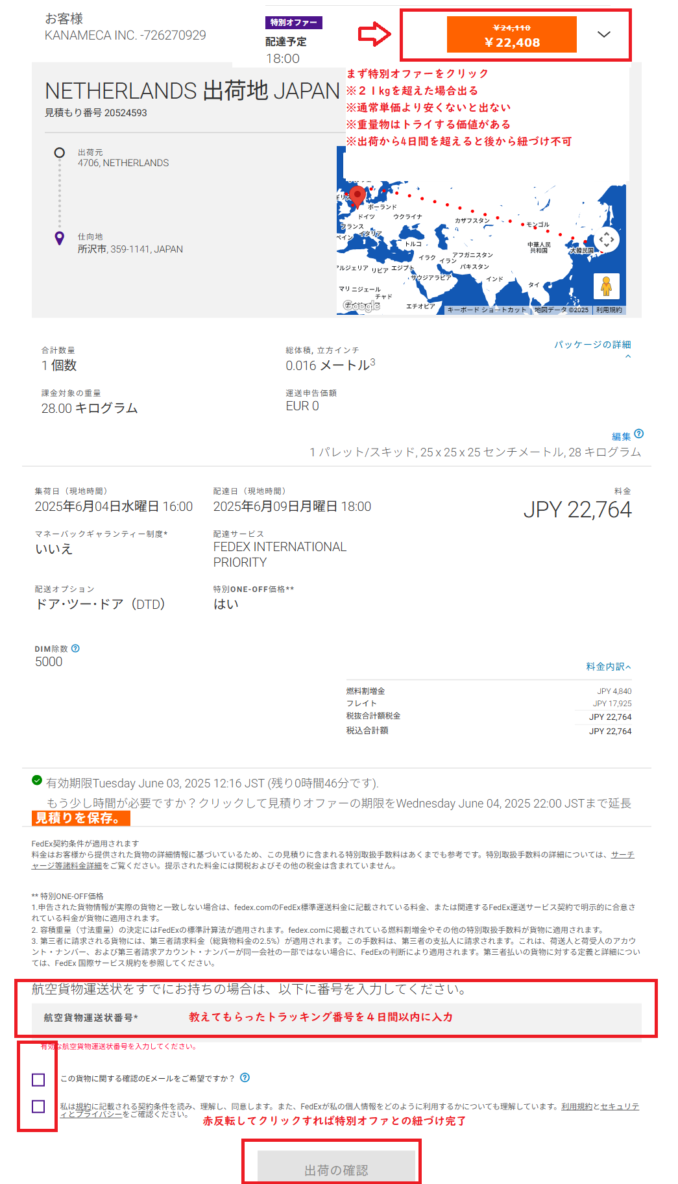Click the green validity checkmark icon
This screenshot has width=678, height=1184.
pyautogui.click(x=38, y=780)
